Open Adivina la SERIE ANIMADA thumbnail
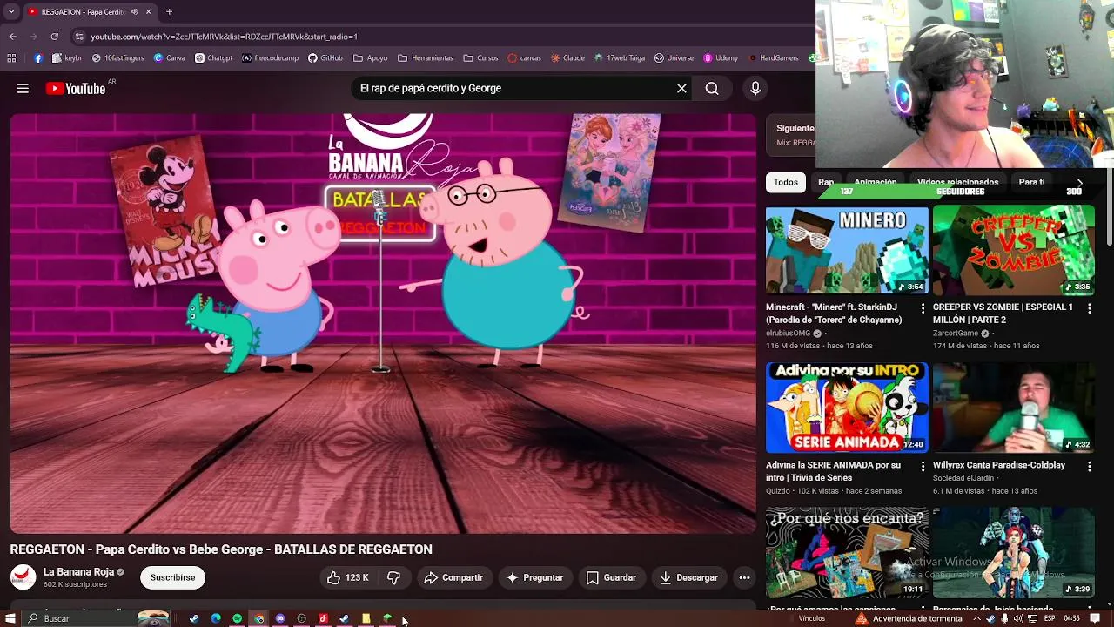This screenshot has width=1114, height=627. (847, 408)
